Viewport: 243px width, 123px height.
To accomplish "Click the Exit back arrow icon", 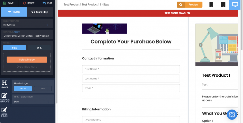I will pyautogui.click(x=44, y=3).
